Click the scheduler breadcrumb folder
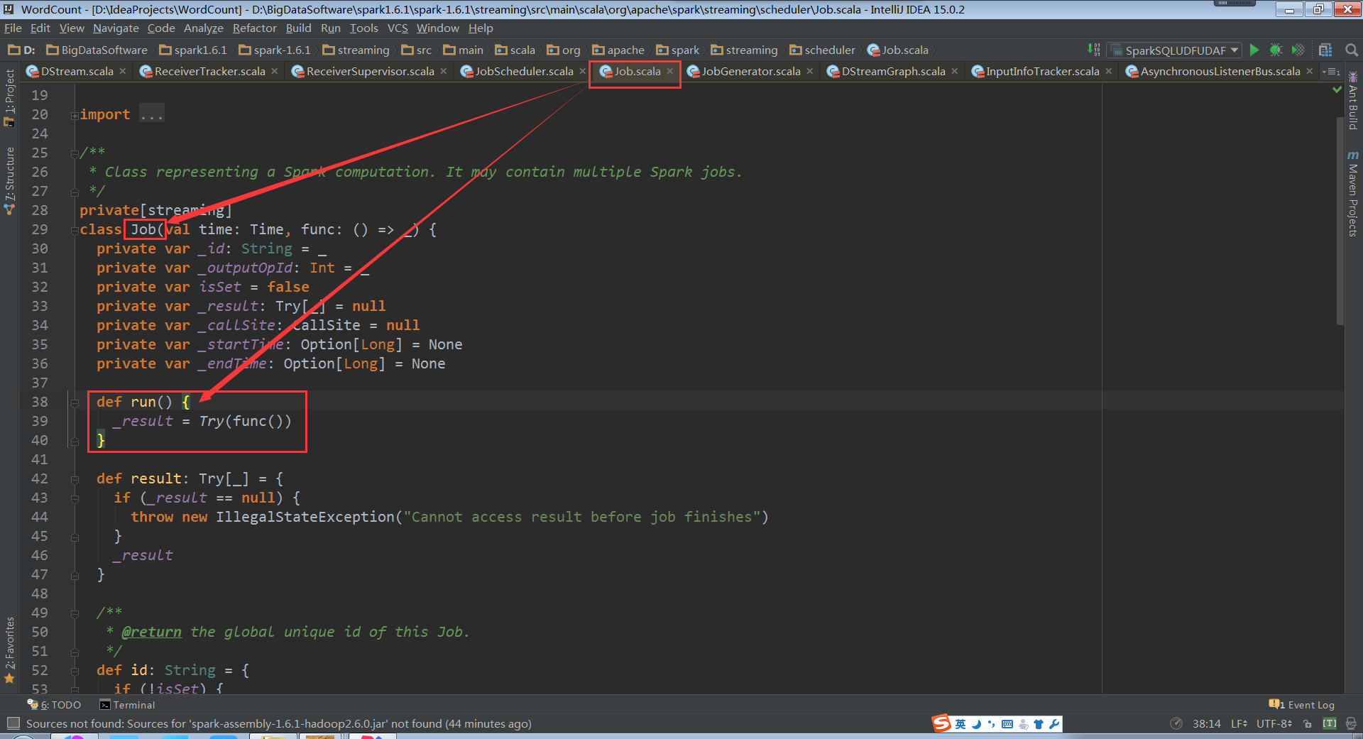 [823, 50]
